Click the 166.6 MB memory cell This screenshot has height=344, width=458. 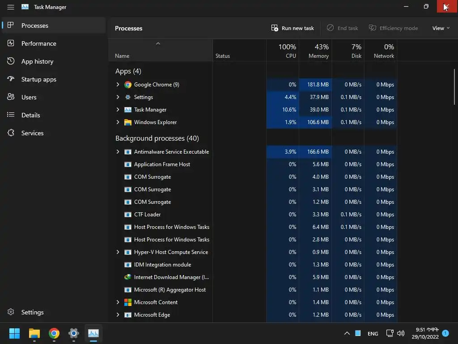coord(315,152)
